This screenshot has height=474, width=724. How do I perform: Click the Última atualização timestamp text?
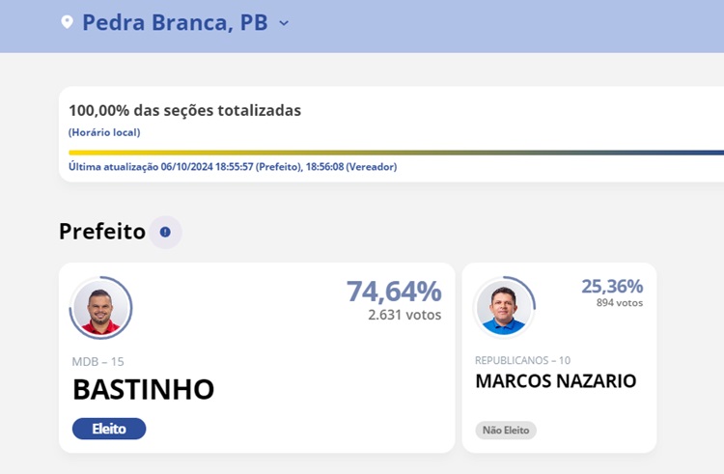(x=233, y=167)
